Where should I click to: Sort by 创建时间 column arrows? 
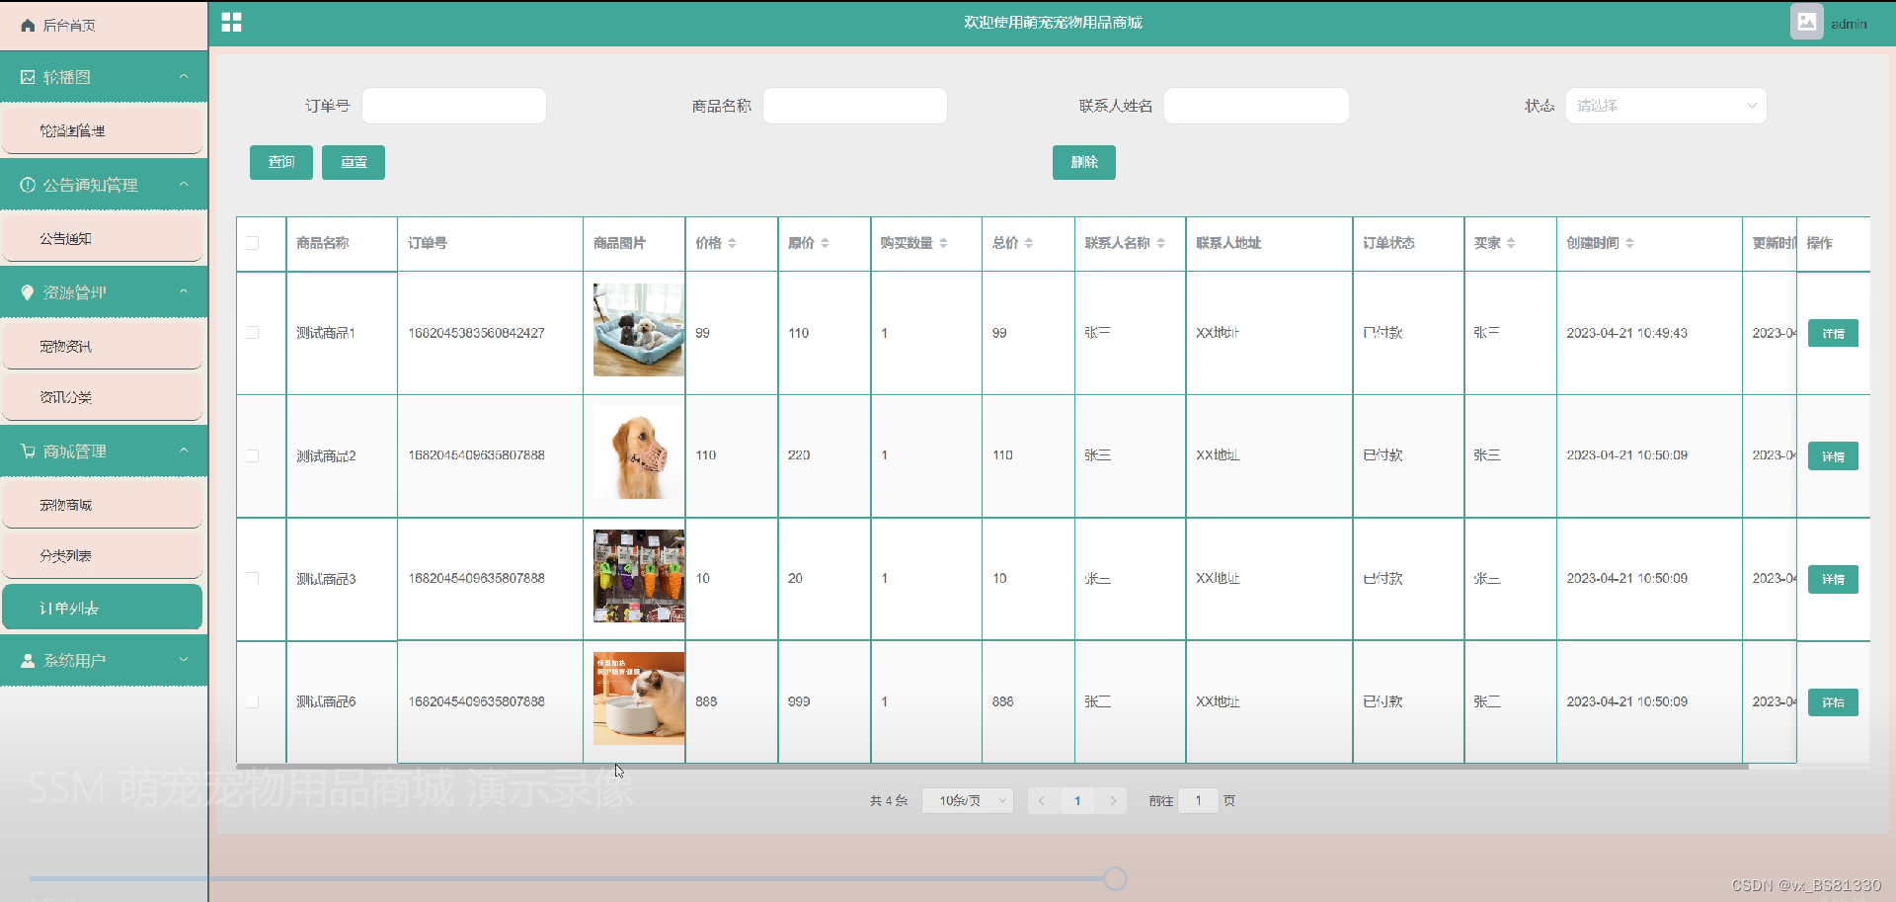(x=1629, y=243)
